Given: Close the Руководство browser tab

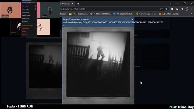Looking at the screenshot, I should 72,4.
